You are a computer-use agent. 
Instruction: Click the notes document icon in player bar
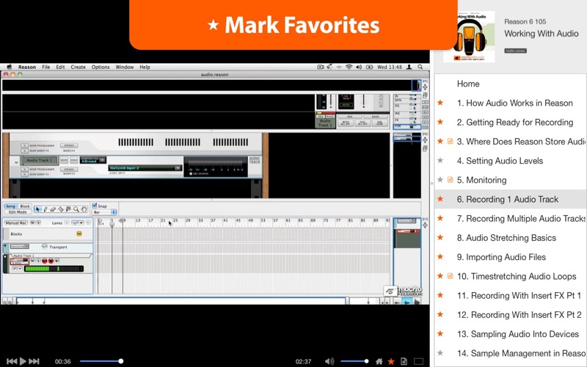[404, 361]
